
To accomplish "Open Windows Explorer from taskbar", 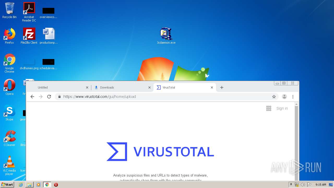I will (x=29, y=185).
